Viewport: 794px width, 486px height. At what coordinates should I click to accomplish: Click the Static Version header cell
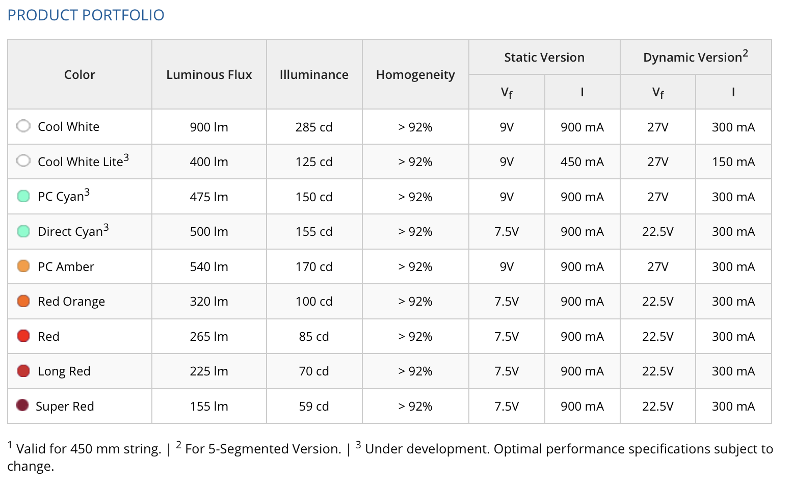click(544, 57)
